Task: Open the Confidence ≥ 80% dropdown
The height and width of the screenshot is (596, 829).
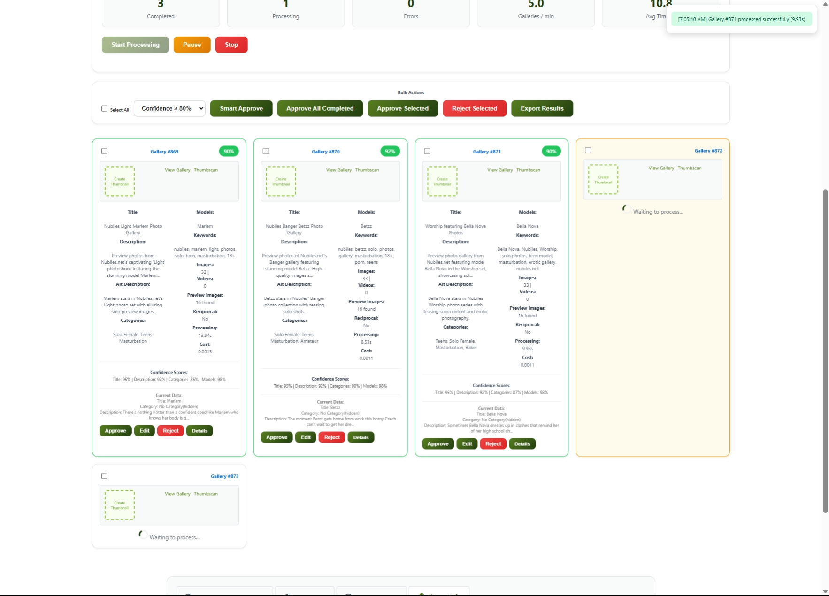Action: point(169,108)
